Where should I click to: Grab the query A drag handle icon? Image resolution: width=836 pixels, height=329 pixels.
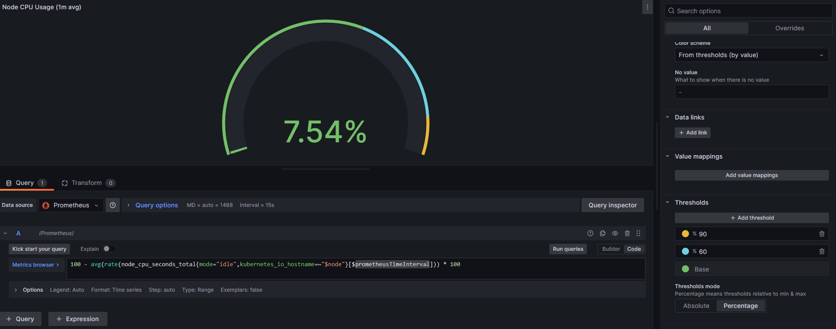(x=638, y=233)
